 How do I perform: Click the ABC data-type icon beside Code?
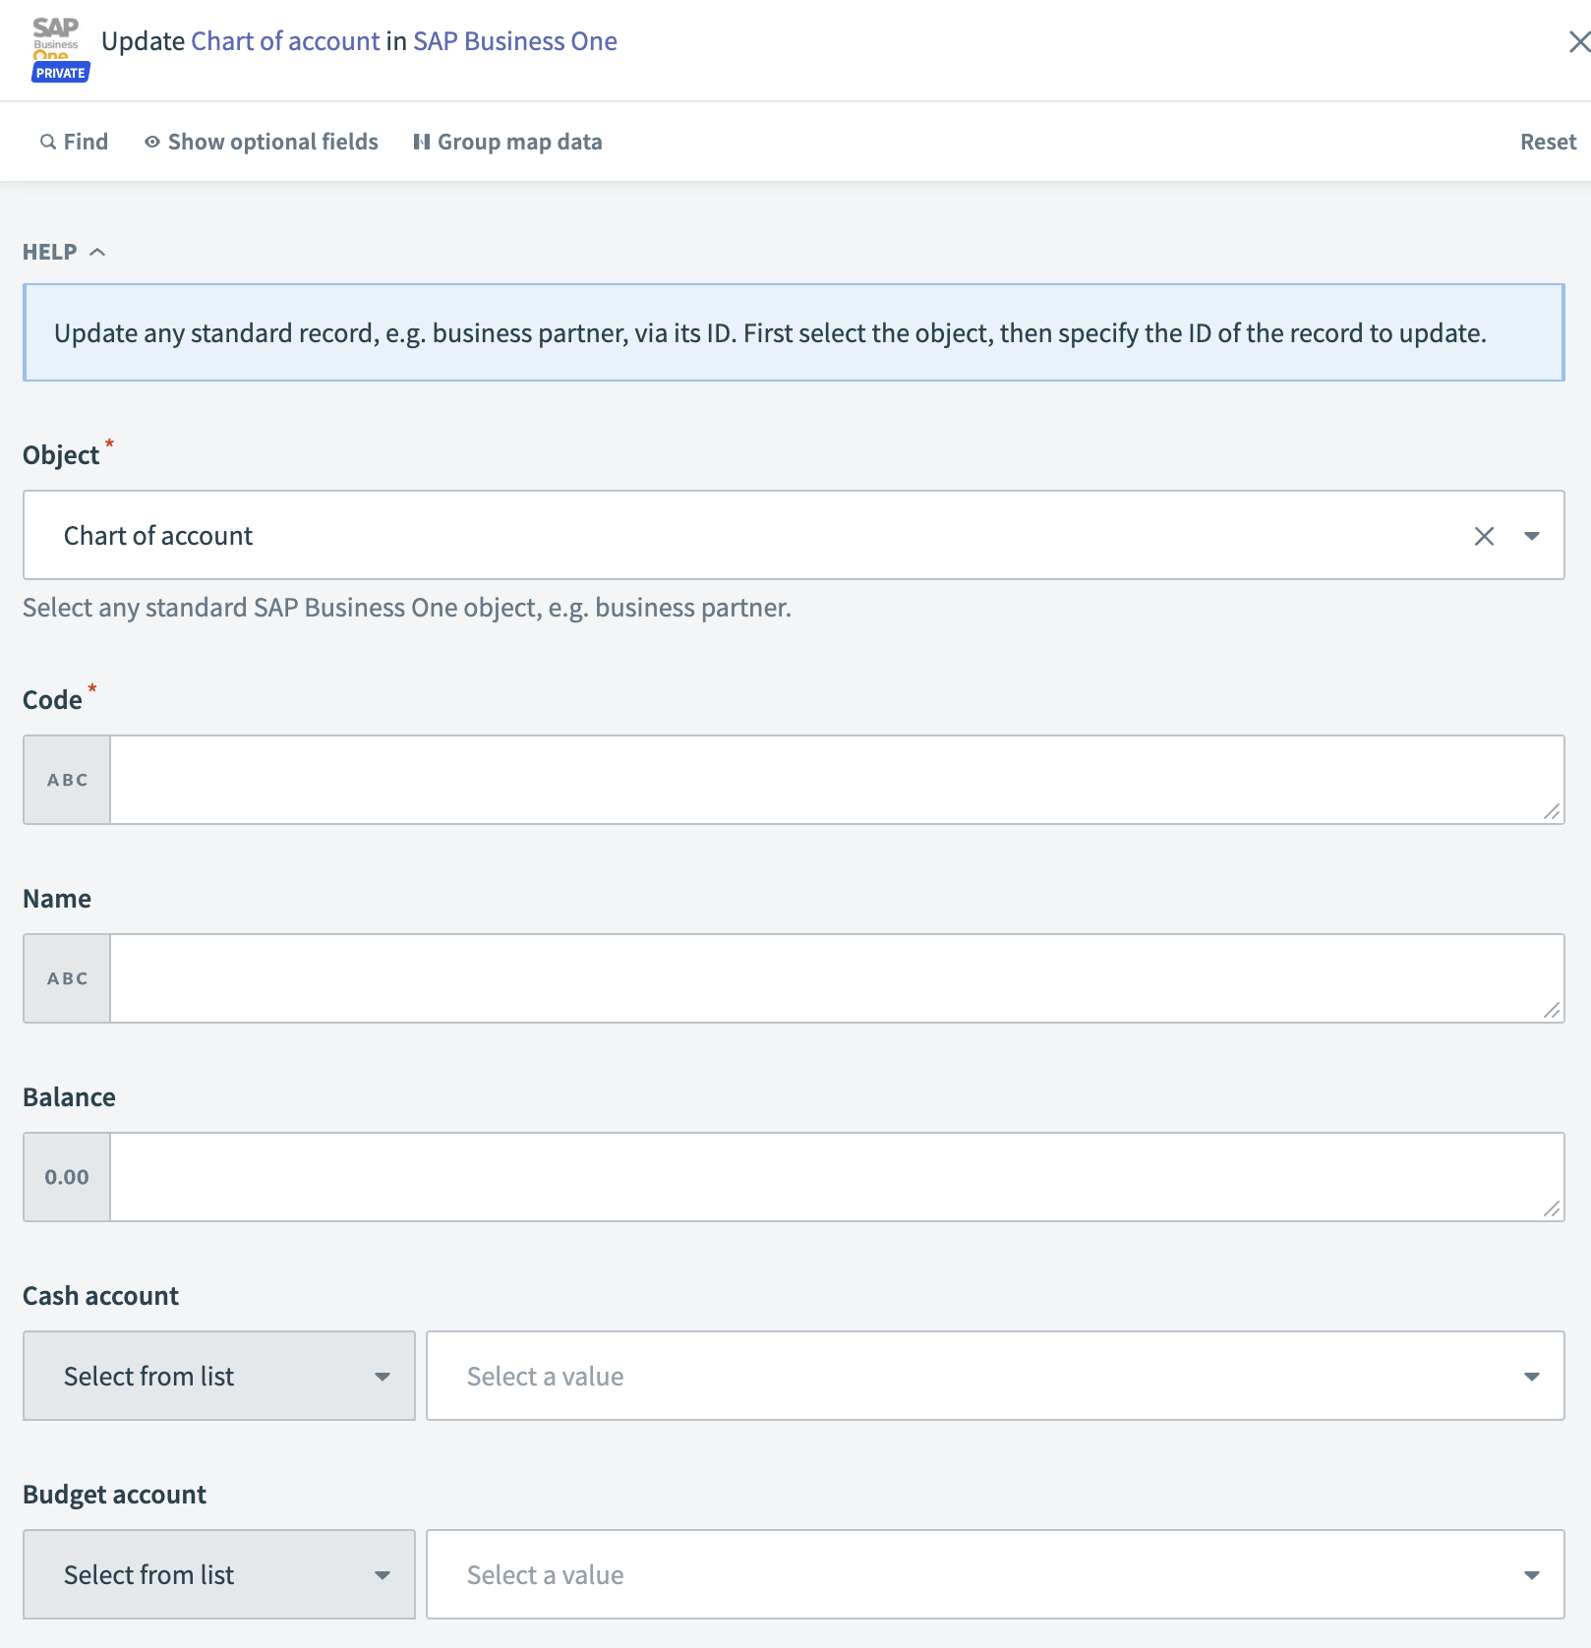point(65,780)
